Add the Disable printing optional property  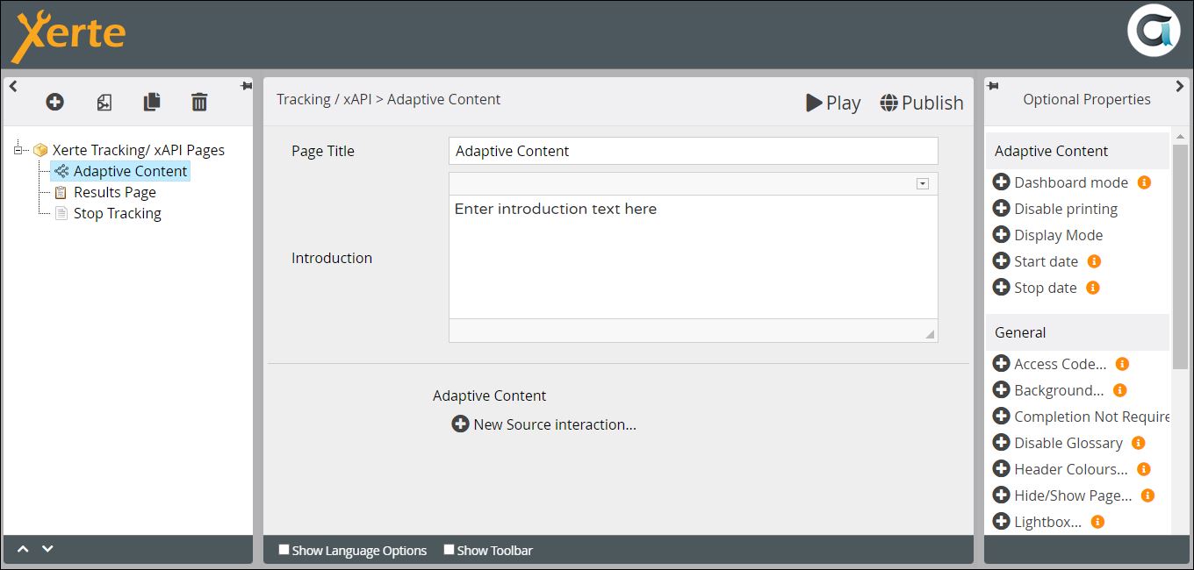point(1001,209)
